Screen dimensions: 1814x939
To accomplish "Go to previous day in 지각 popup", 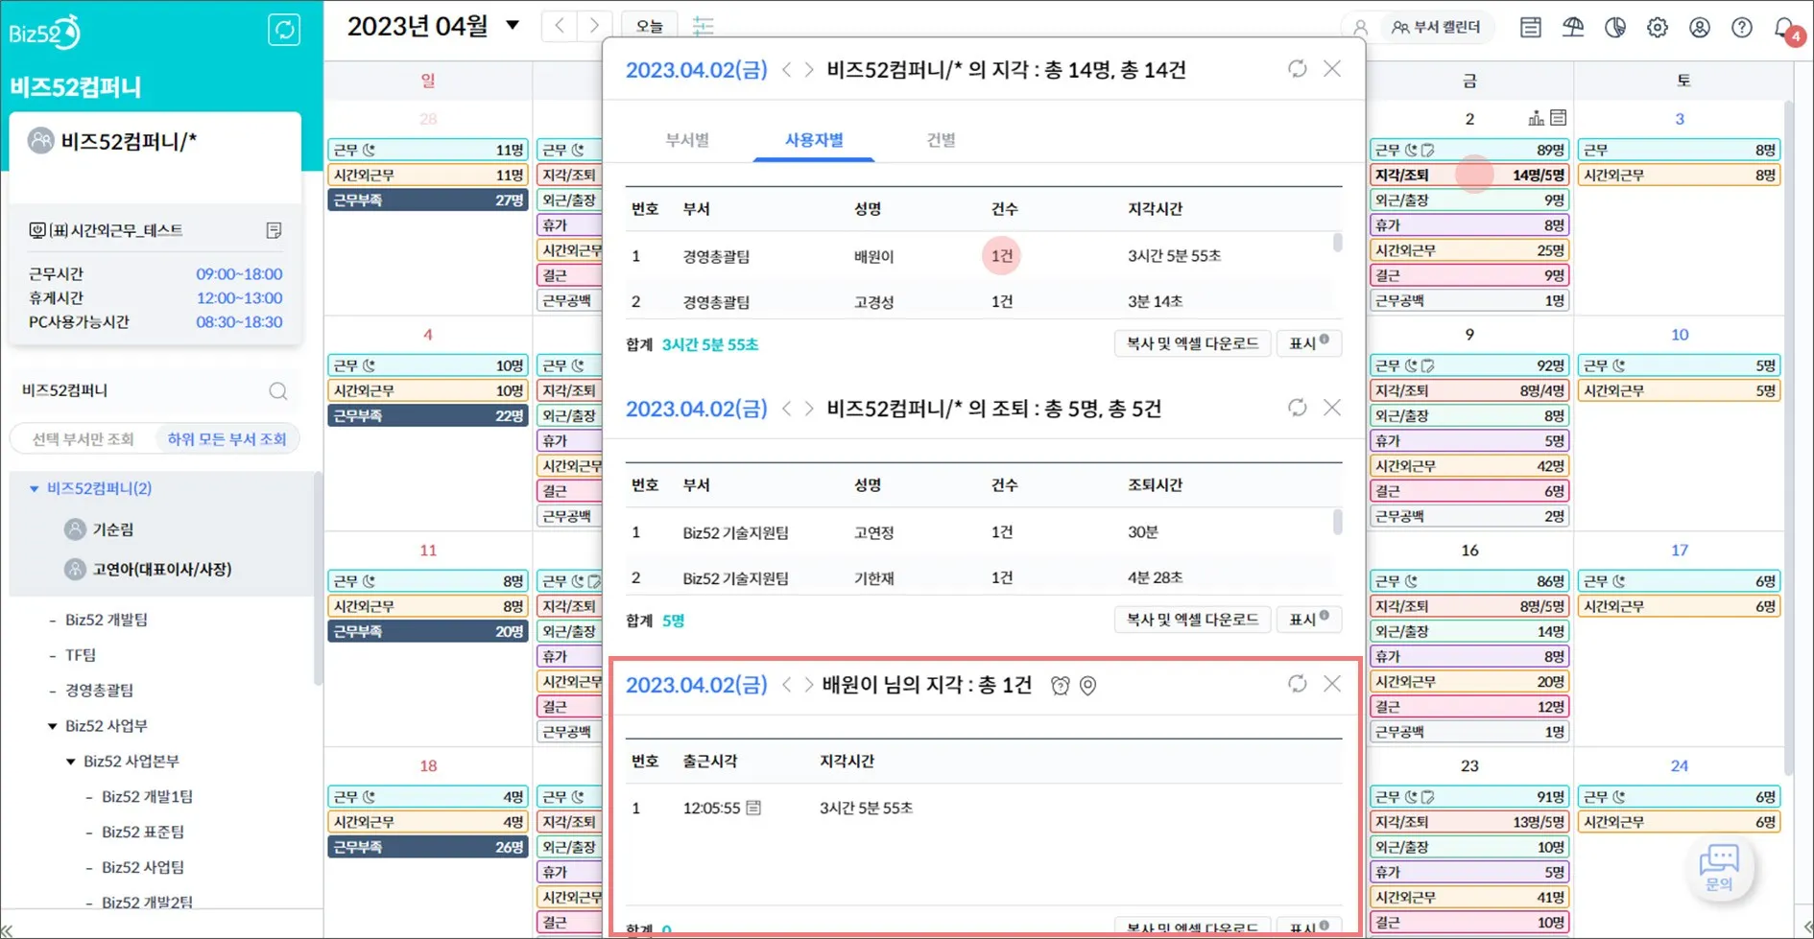I will [x=787, y=70].
